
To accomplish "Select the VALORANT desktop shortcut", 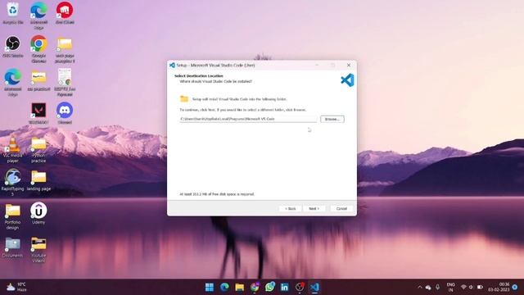I will point(38,113).
